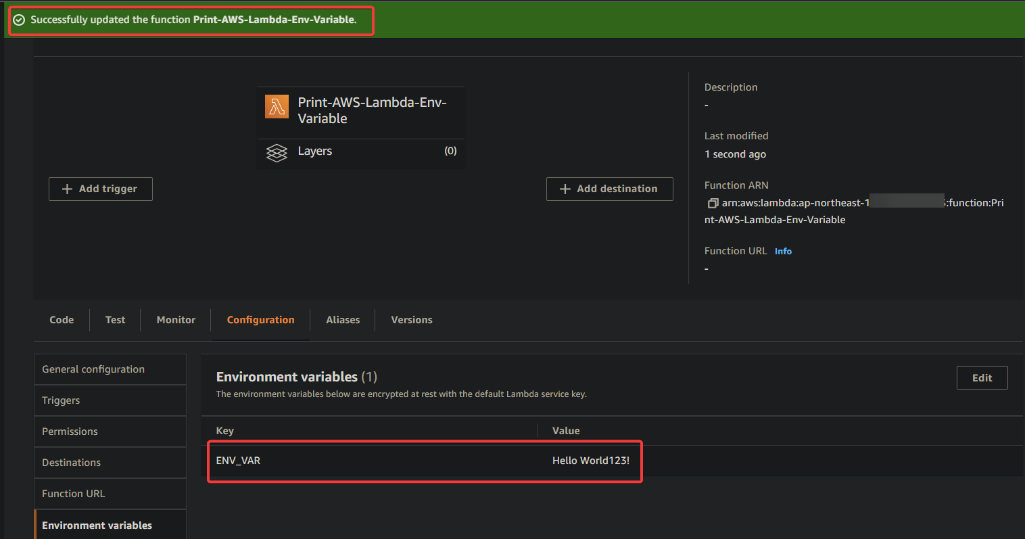Go to the Aliases tab
Screen dimensions: 1025x539
(x=343, y=320)
